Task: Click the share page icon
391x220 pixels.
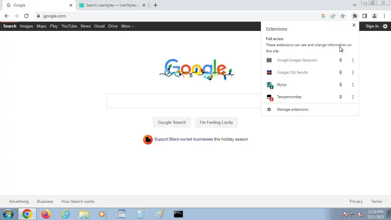Action: click(x=333, y=16)
